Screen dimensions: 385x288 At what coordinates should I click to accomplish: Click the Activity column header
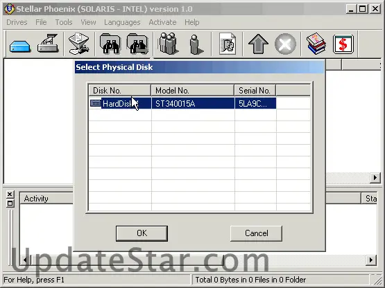click(46, 198)
